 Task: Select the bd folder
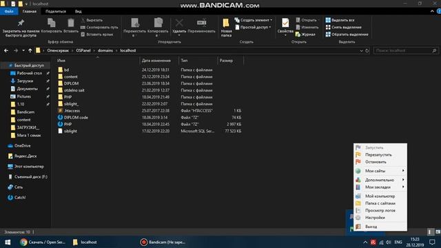[x=66, y=70]
